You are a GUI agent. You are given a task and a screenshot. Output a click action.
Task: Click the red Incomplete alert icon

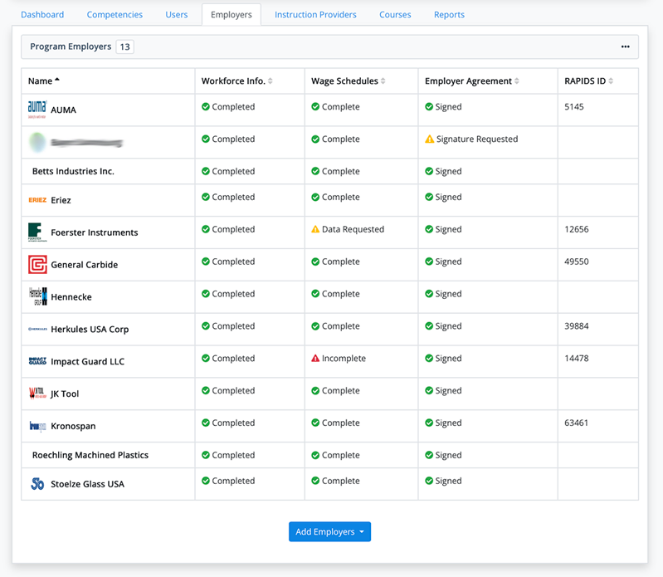tap(315, 359)
